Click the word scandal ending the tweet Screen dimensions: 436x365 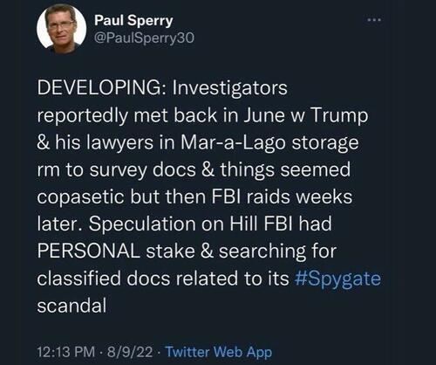point(72,306)
